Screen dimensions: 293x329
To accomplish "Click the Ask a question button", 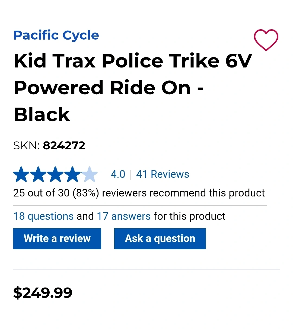I will pyautogui.click(x=160, y=239).
